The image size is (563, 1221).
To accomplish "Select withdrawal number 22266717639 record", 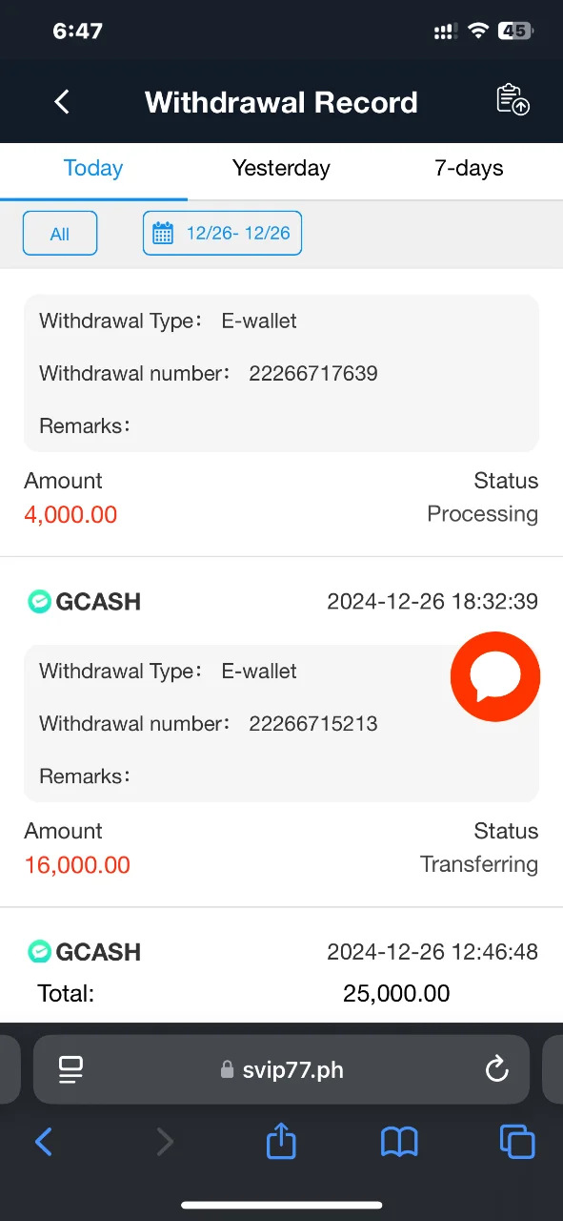I will click(x=281, y=373).
